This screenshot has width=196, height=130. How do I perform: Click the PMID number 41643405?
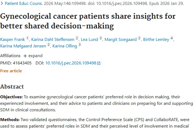(22, 63)
